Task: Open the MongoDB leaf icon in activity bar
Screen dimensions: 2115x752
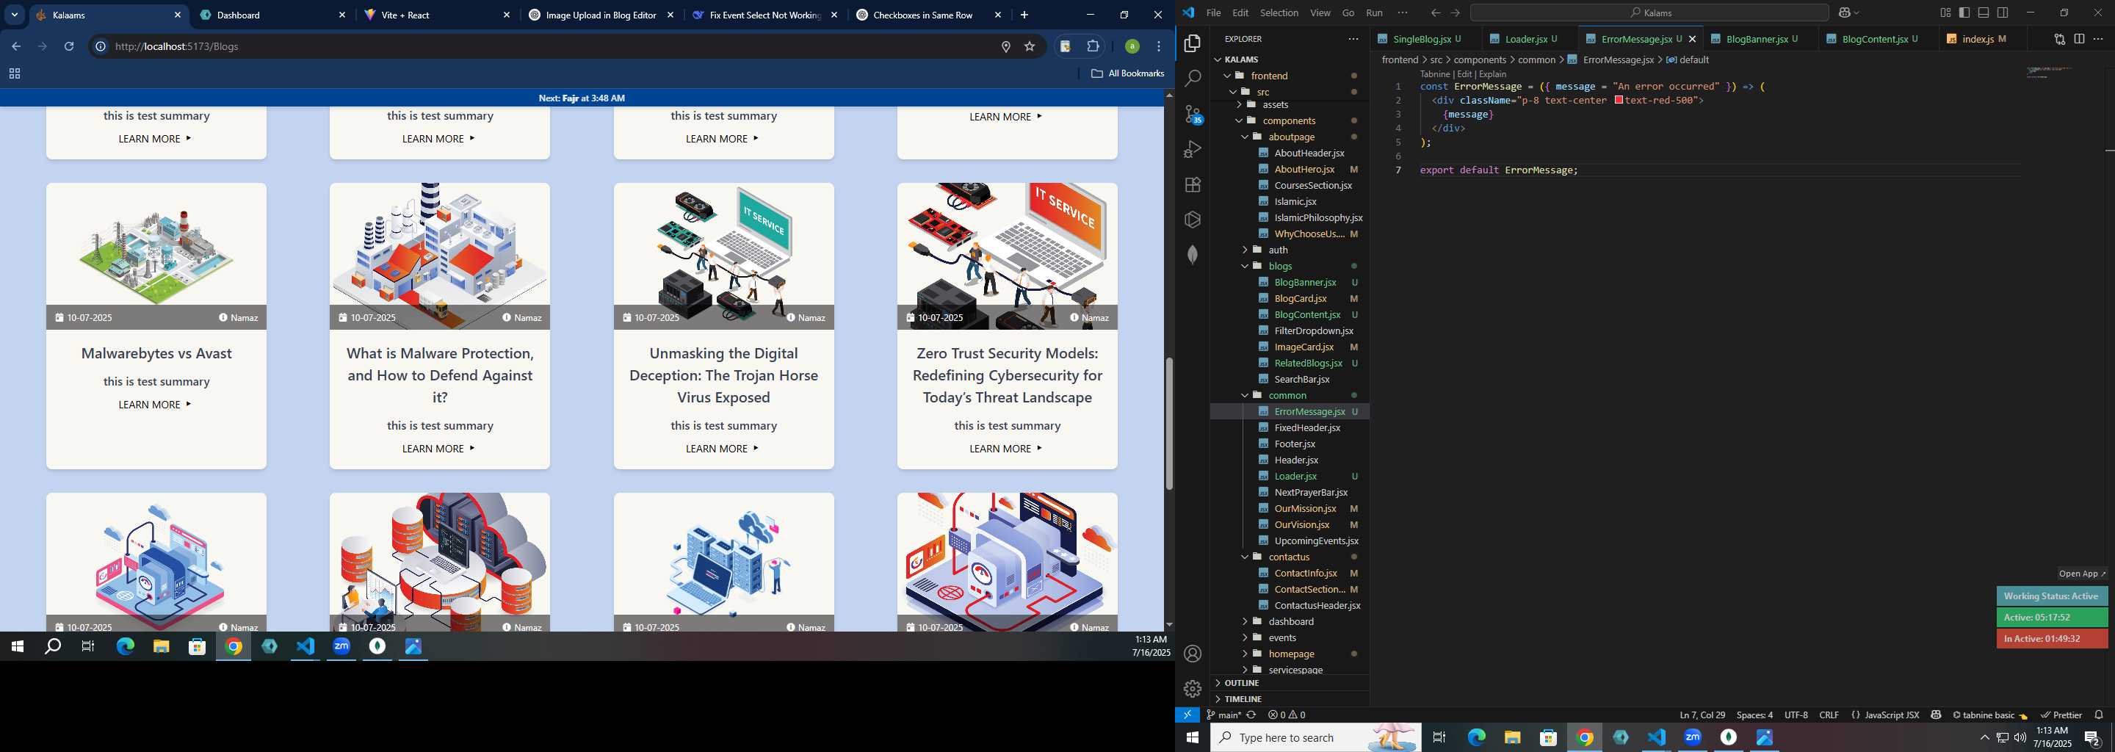Action: click(1192, 256)
